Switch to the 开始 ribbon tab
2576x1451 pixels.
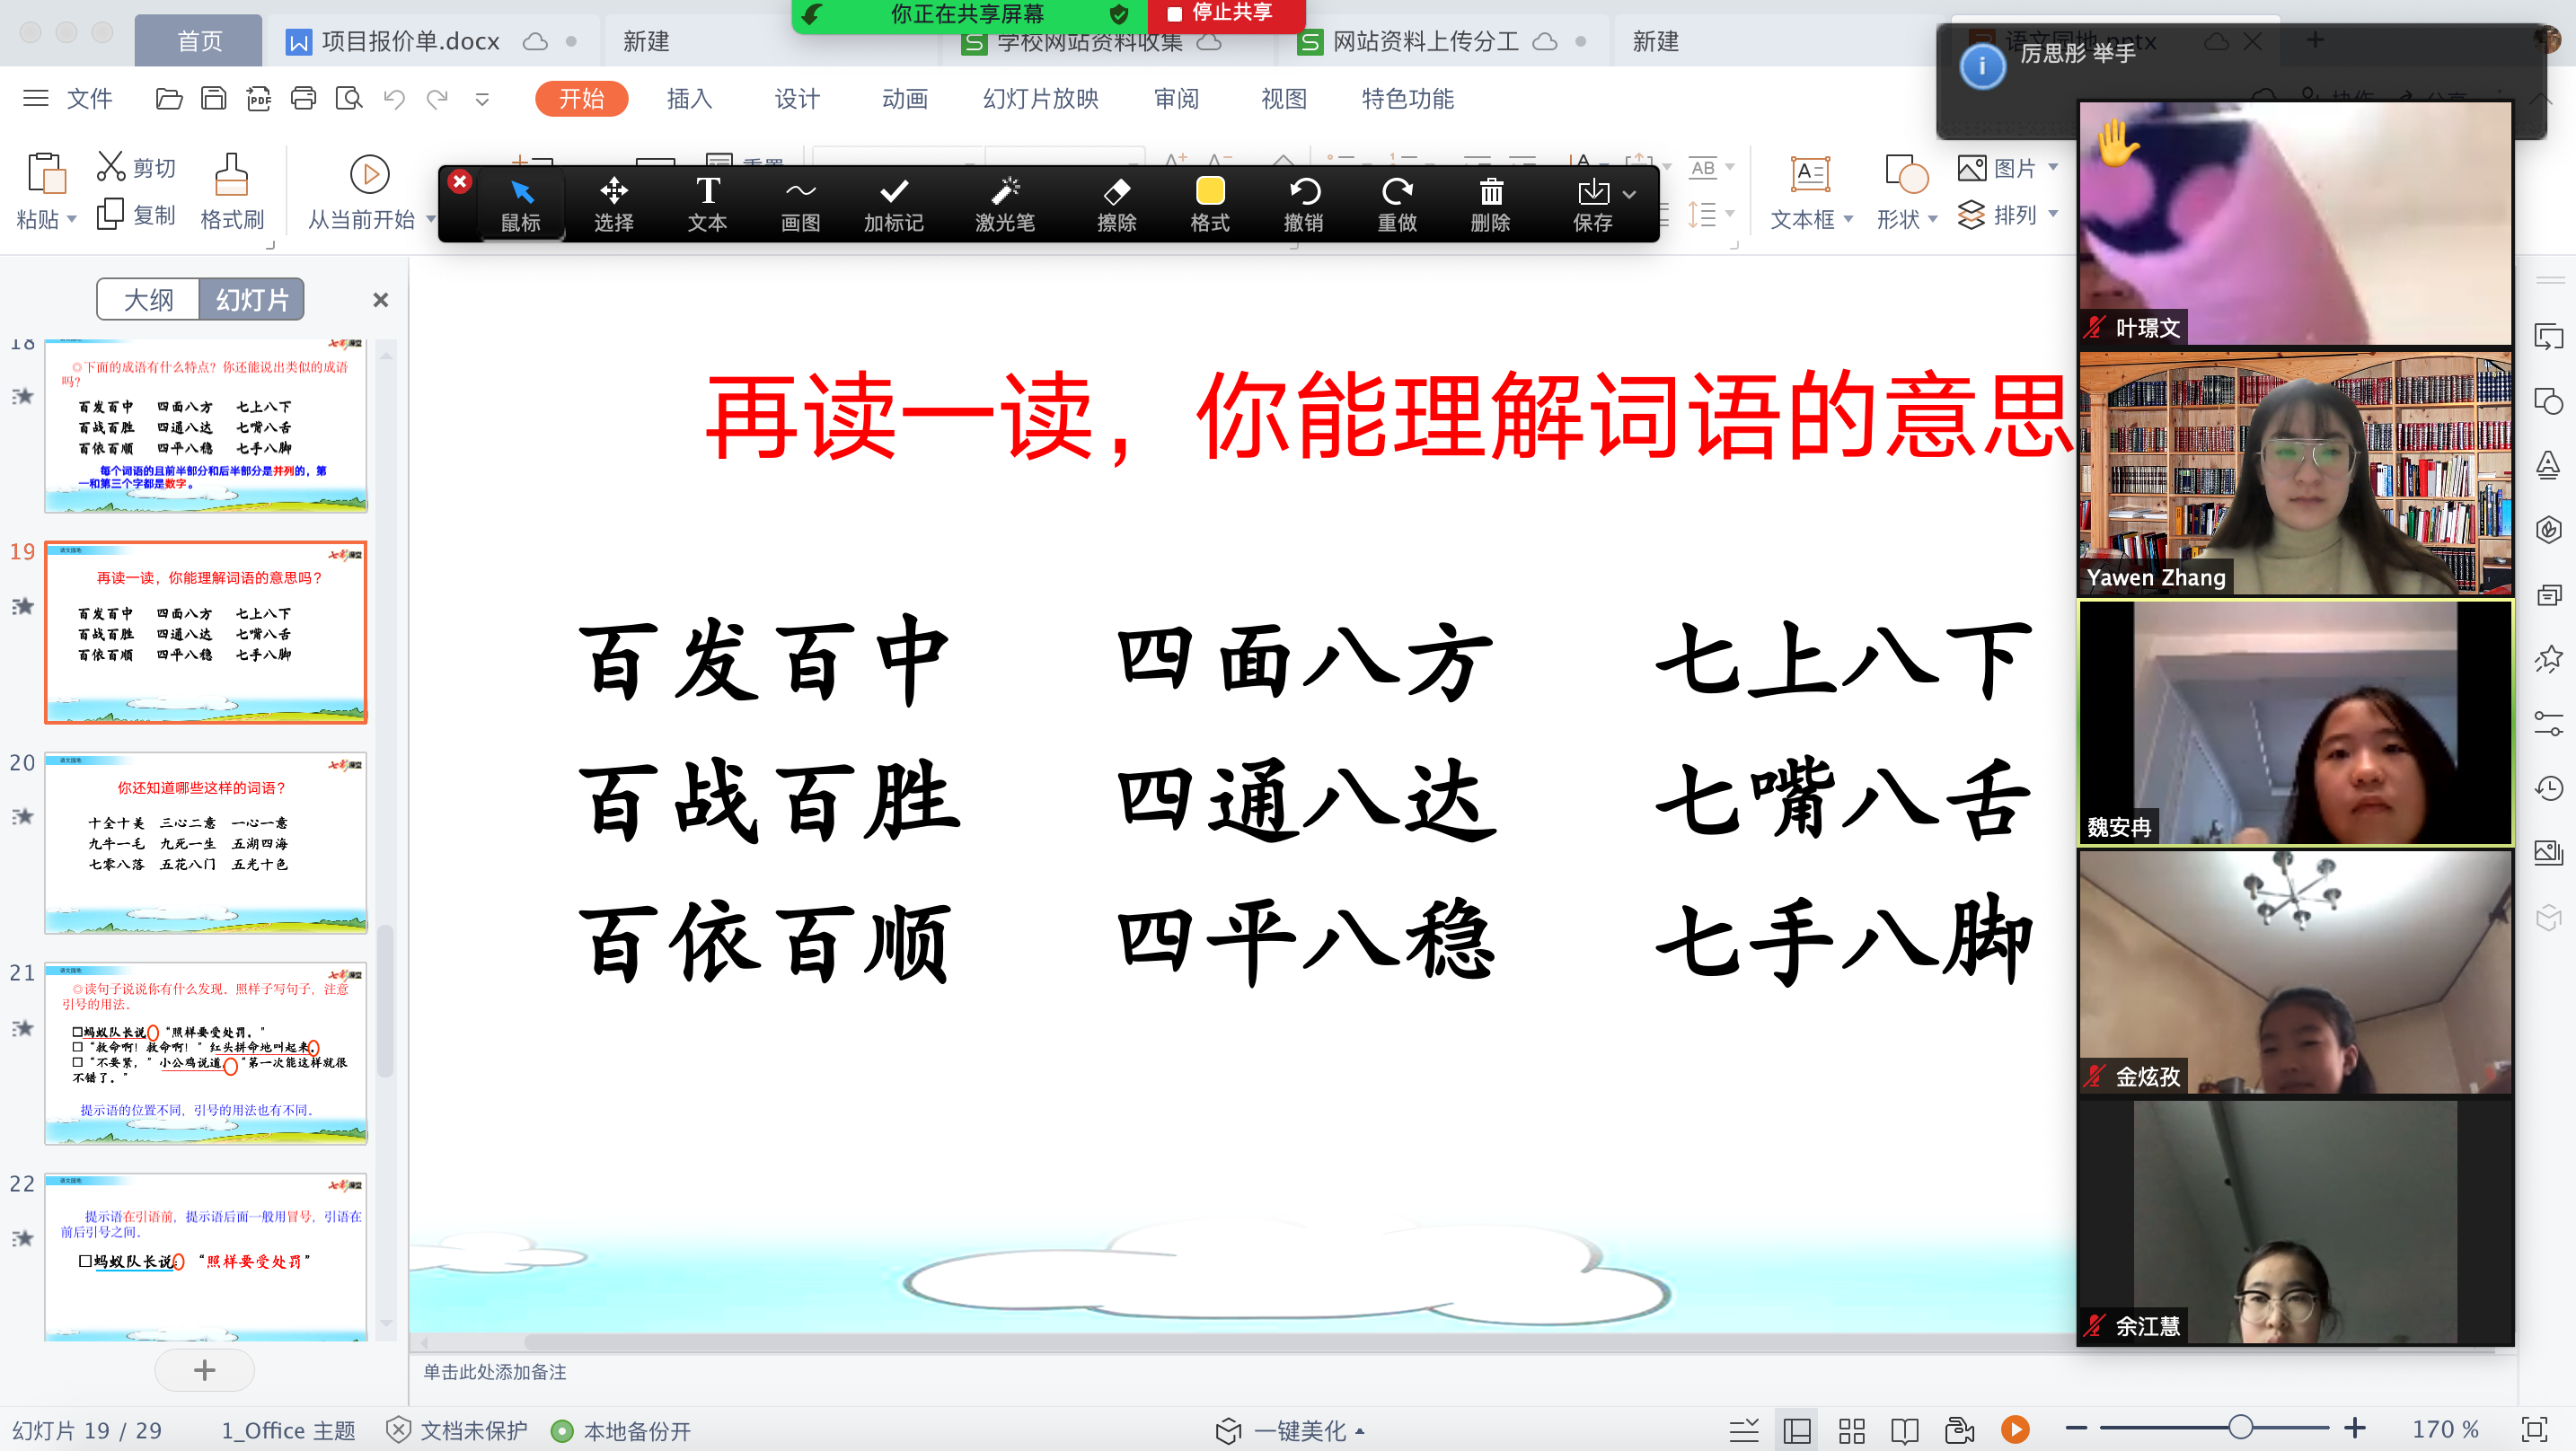point(581,98)
